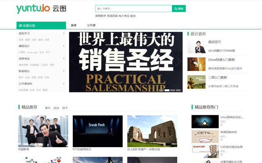Open AutoCAD thumbnail in 精品推荐热门
This screenshot has height=163, width=262.
(x=205, y=151)
